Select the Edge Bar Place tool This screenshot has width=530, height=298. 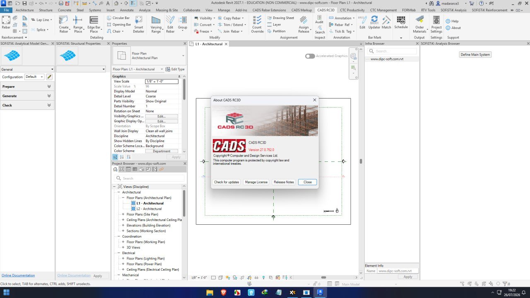coord(94,24)
